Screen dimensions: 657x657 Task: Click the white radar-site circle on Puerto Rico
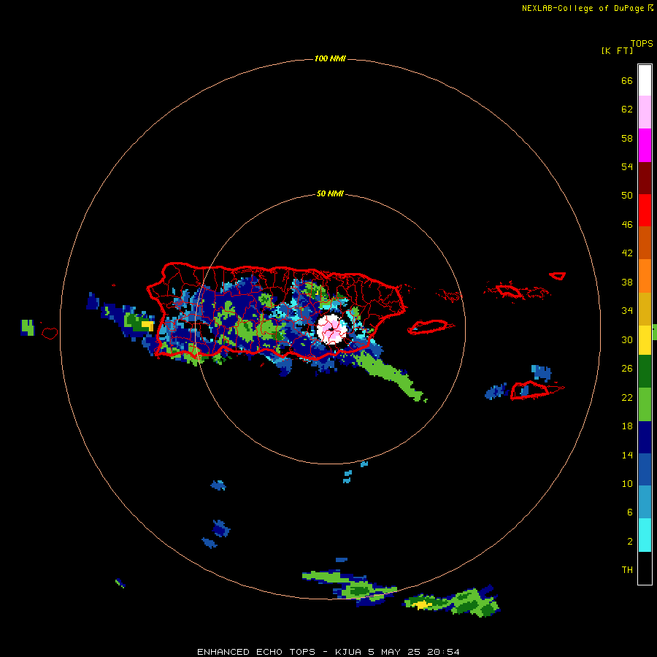click(332, 329)
